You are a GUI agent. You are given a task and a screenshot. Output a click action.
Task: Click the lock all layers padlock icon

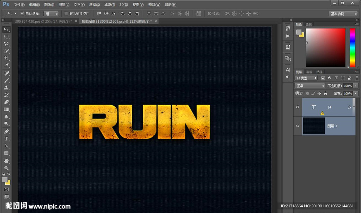tap(325, 94)
